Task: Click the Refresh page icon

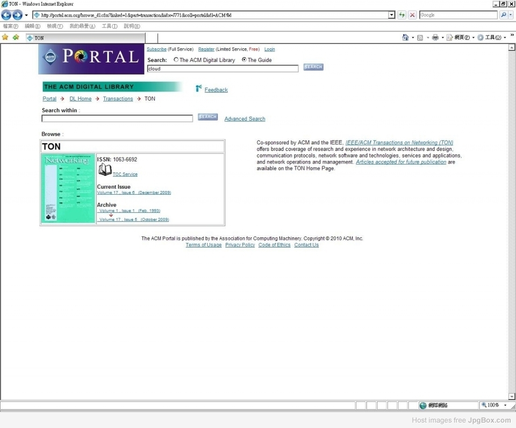Action: [402, 15]
